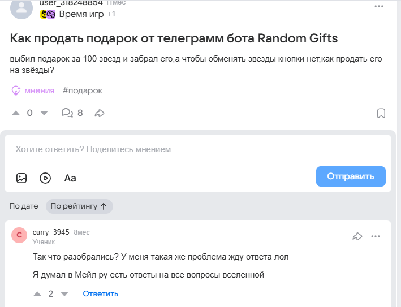Open the #подарок tag

tap(83, 90)
